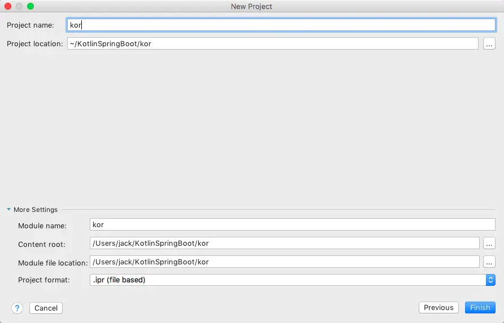The image size is (504, 323).
Task: Click the Content root label
Action: [41, 244]
